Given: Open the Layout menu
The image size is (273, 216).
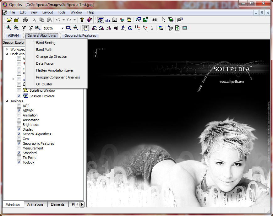Looking at the screenshot, I should (47, 12).
